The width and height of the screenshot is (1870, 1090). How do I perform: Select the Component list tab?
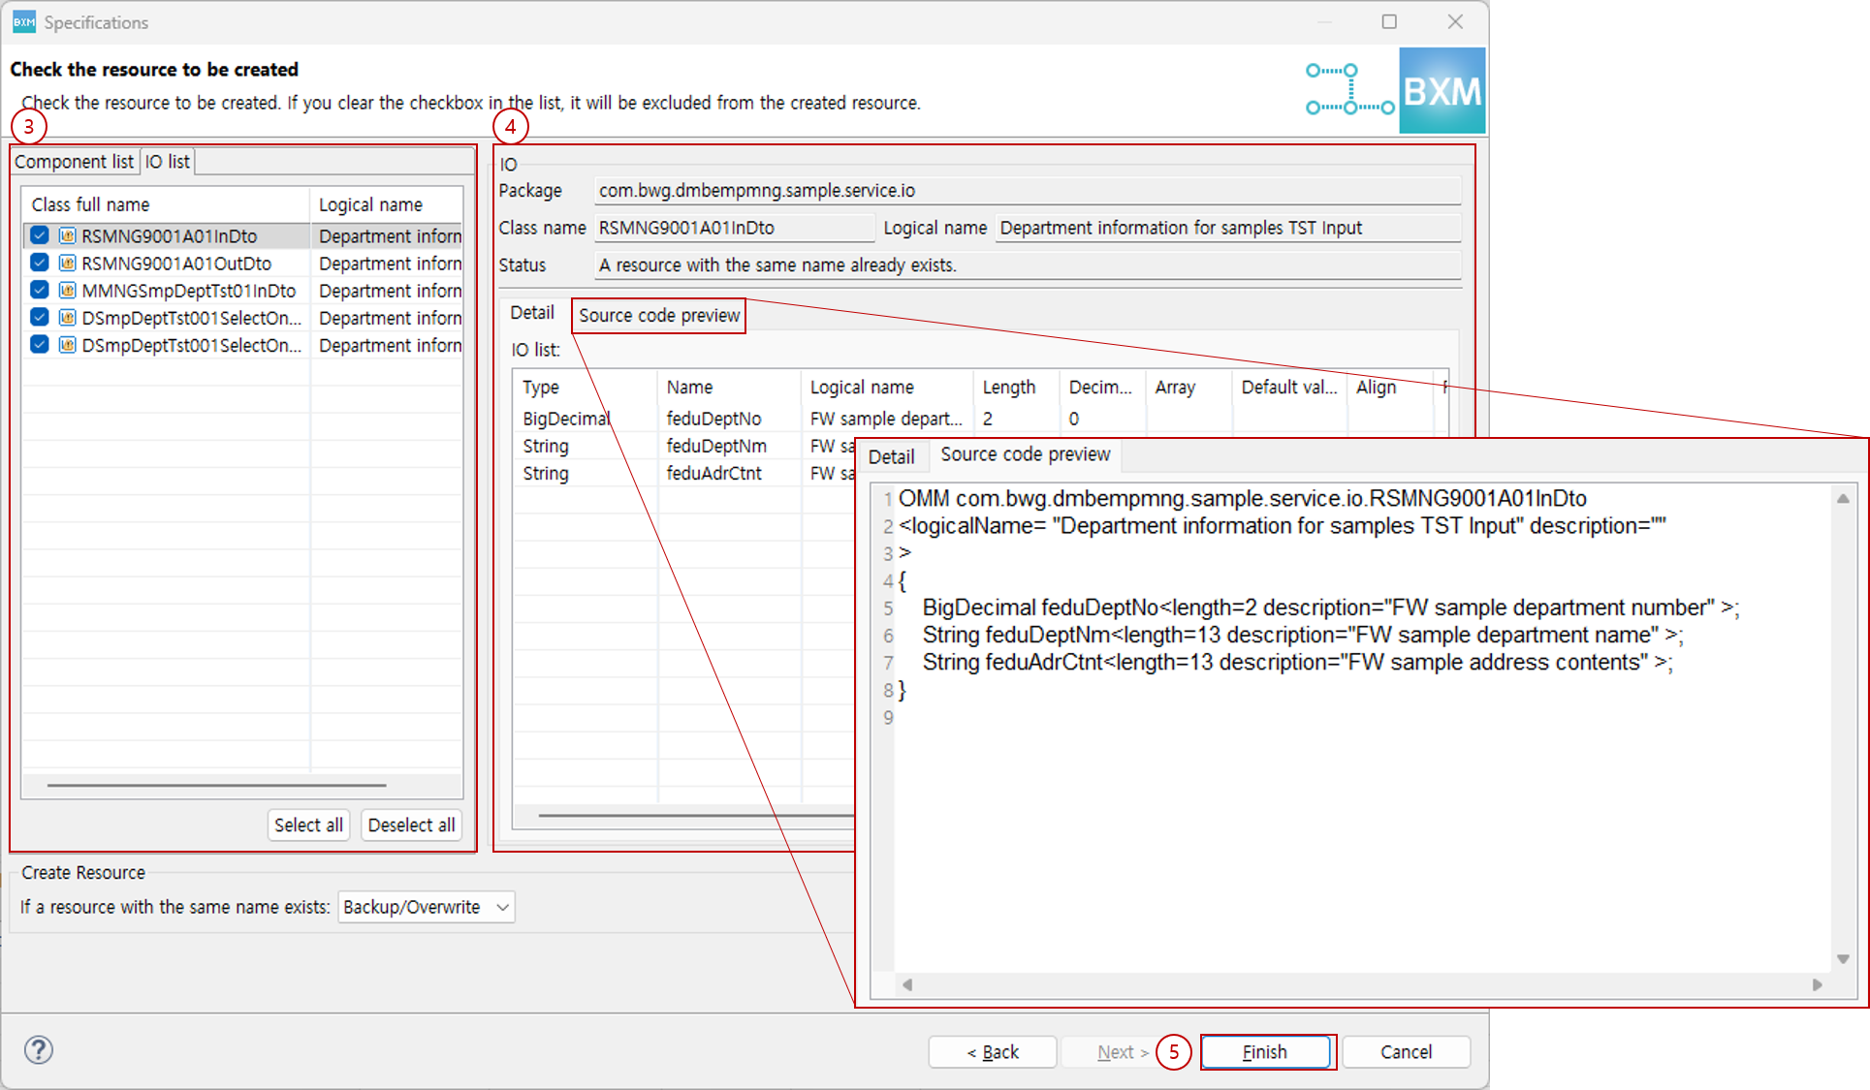click(75, 161)
